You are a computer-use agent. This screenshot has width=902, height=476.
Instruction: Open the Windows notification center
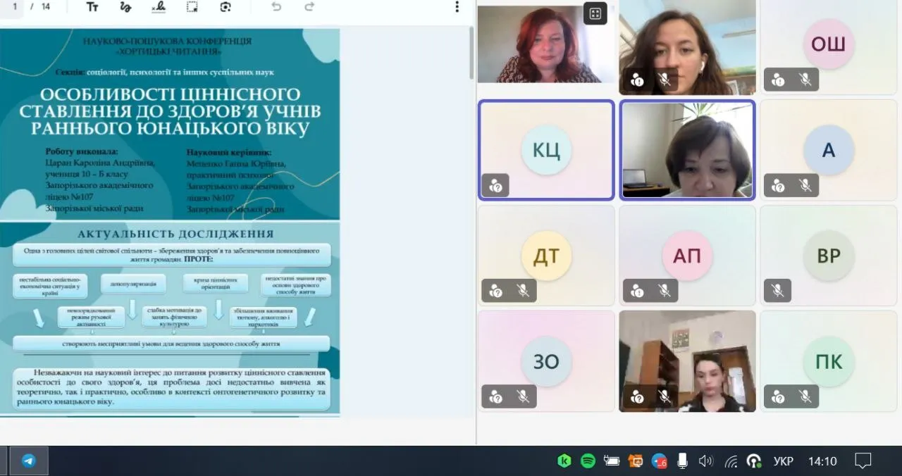tap(863, 461)
